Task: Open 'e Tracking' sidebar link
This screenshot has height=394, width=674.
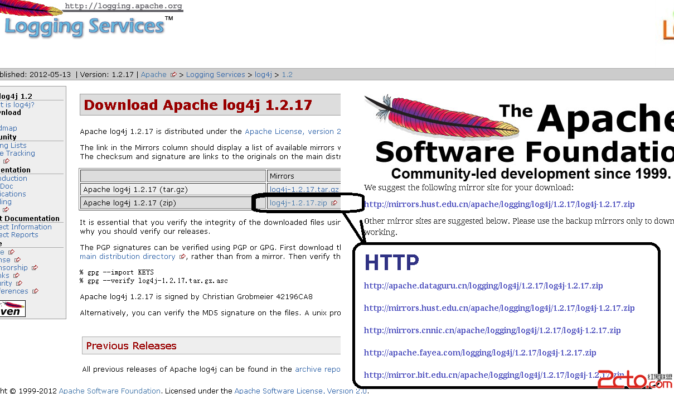Action: (17, 153)
